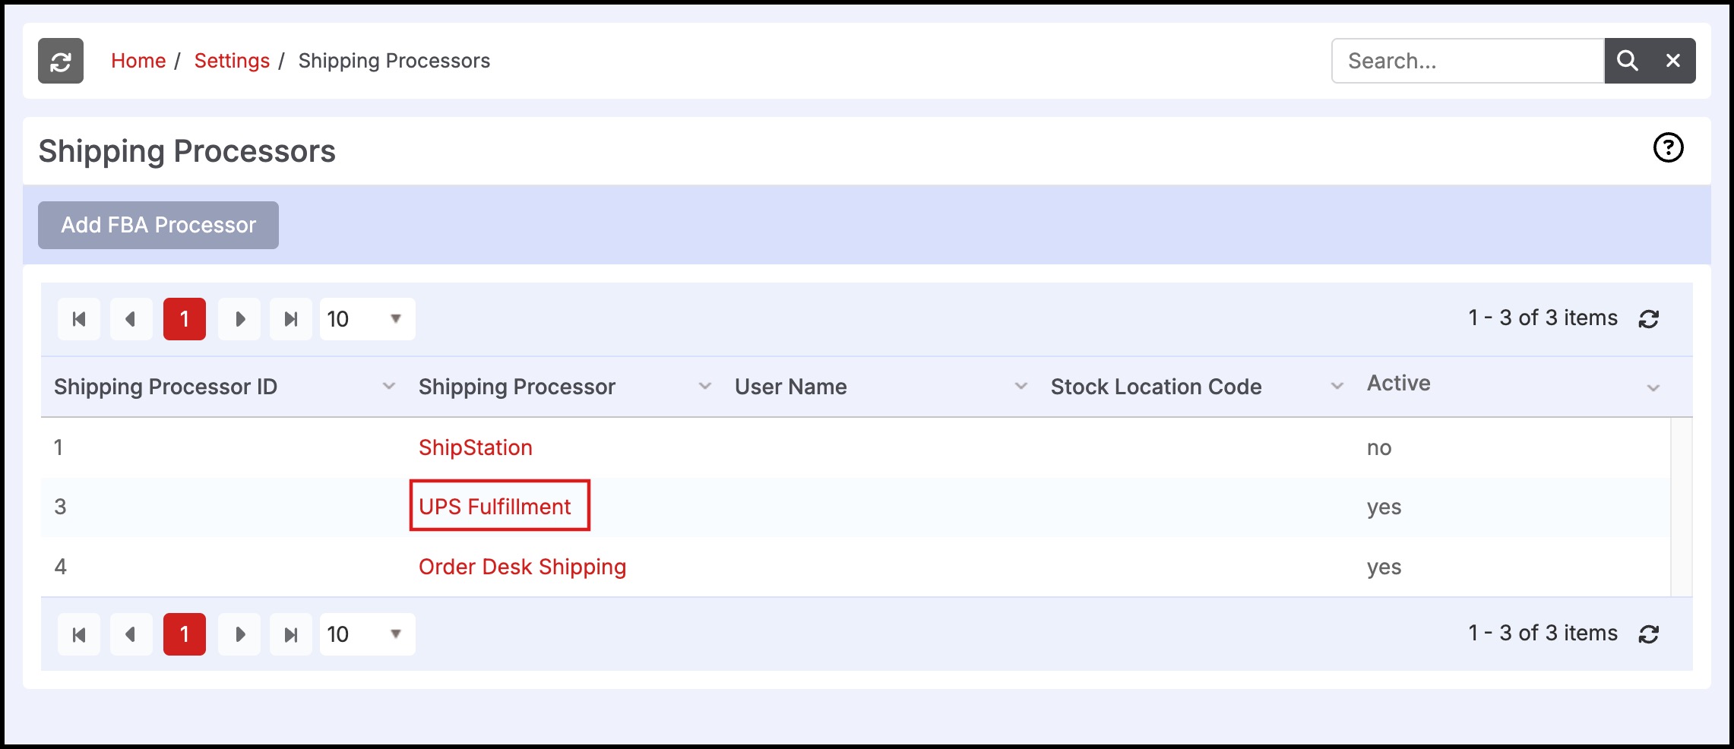Go to first page in top pager
This screenshot has width=1734, height=749.
click(79, 319)
